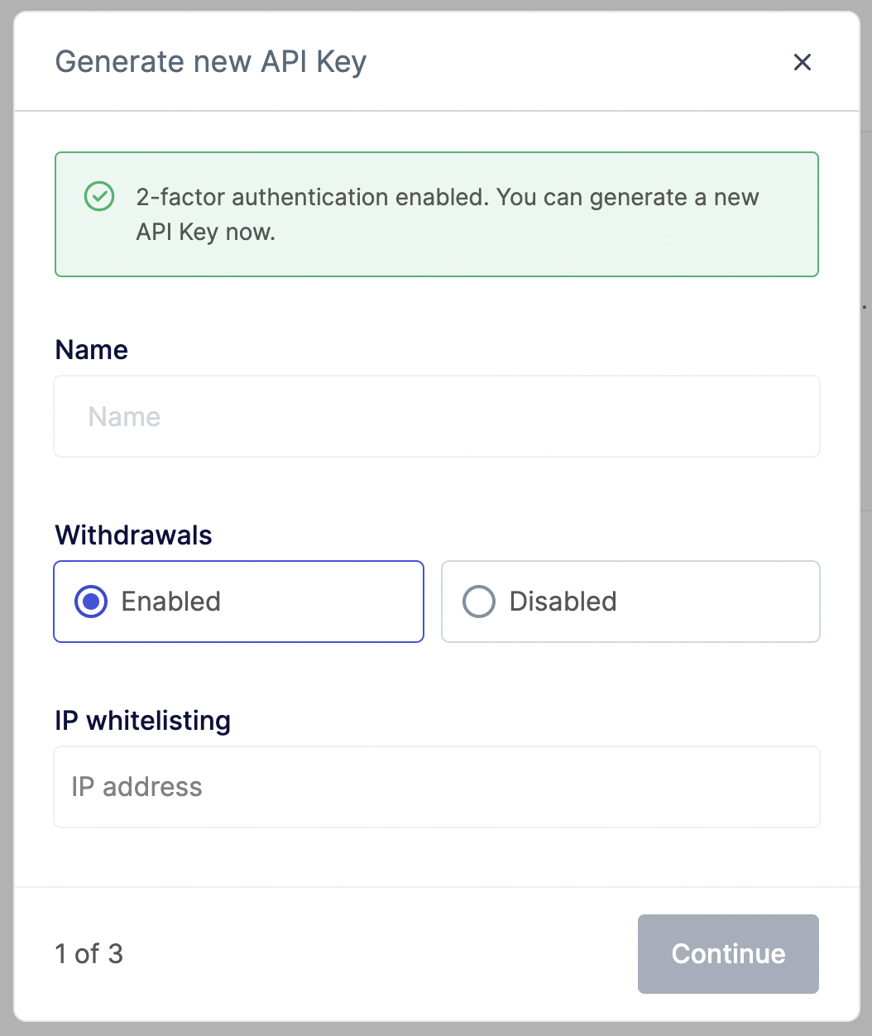Click the IP address placeholder text

137,787
